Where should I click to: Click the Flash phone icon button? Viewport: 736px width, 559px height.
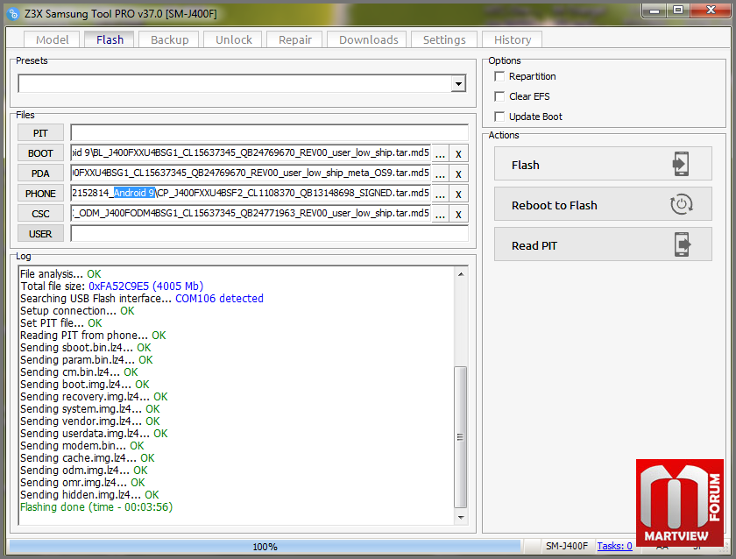[x=681, y=165]
